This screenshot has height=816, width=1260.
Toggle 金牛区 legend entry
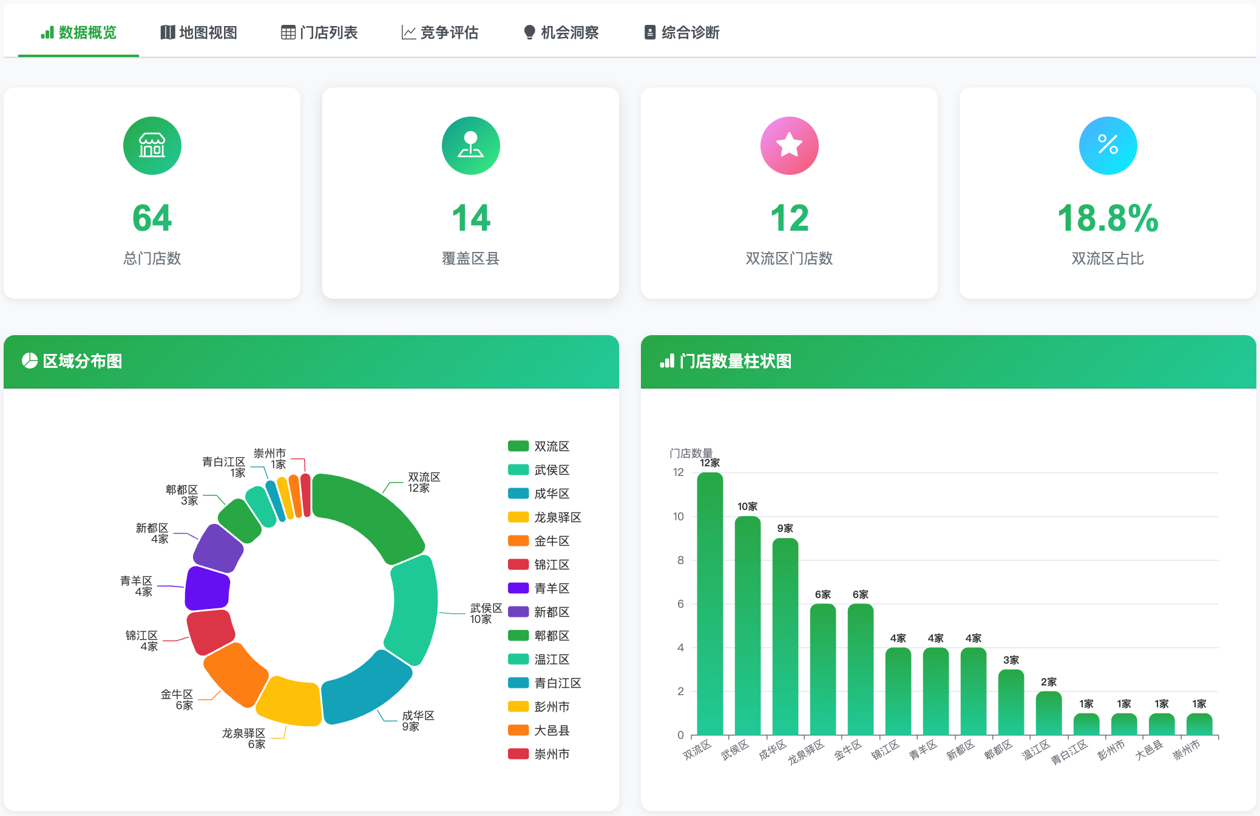click(x=539, y=541)
